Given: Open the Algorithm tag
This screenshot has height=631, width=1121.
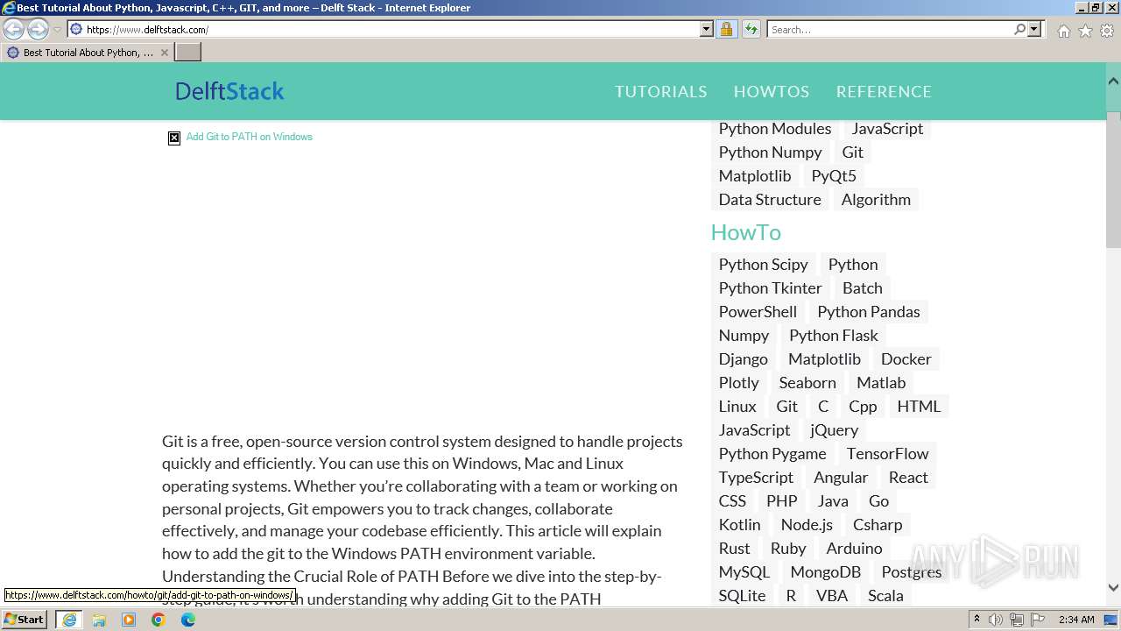Looking at the screenshot, I should (x=876, y=199).
